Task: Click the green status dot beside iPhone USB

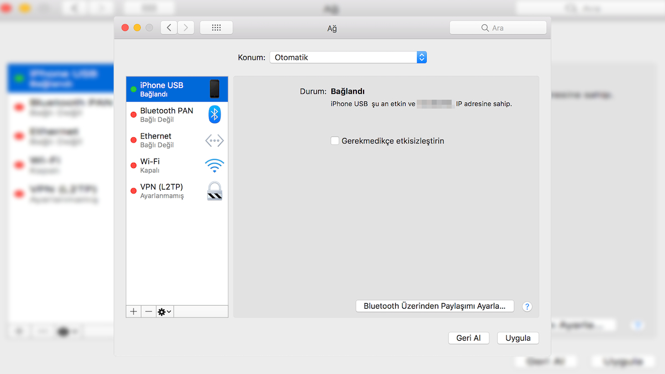Action: (x=133, y=89)
